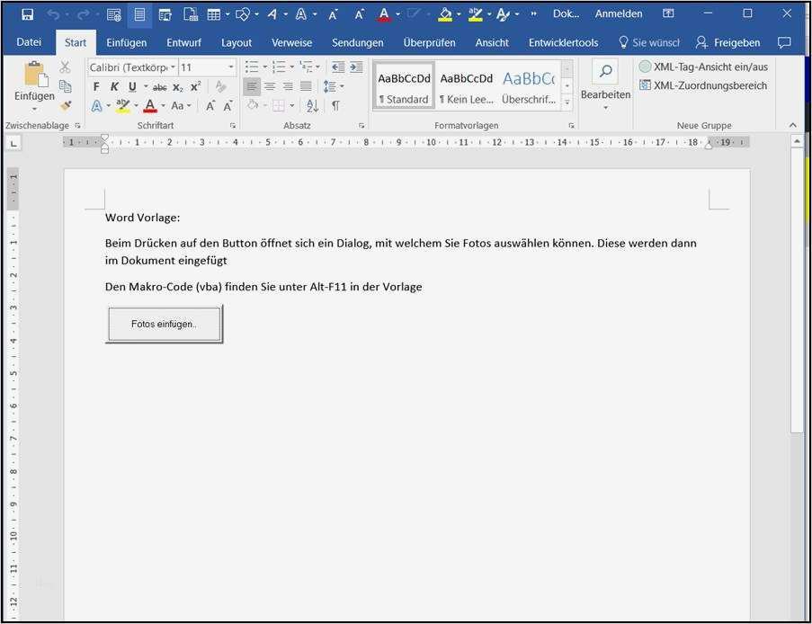Screen dimensions: 812x624
Task: Click Anmelden to sign in
Action: (619, 14)
